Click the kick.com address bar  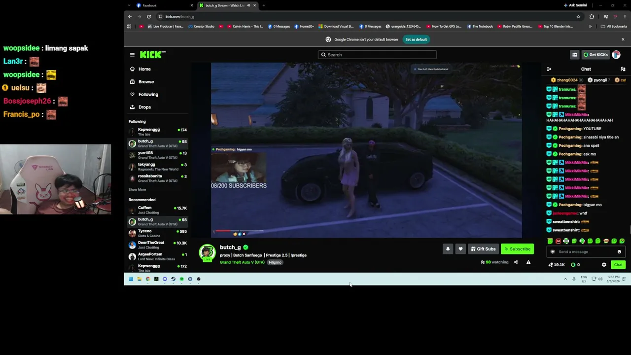point(369,17)
